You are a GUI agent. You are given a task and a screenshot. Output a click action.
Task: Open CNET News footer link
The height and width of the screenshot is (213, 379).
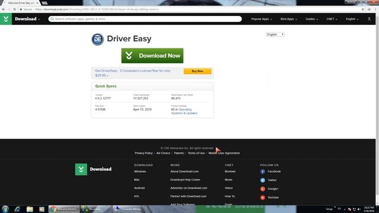(x=229, y=180)
